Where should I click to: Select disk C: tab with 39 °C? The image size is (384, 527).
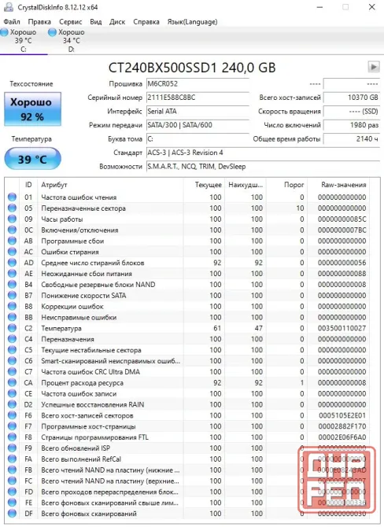click(24, 41)
